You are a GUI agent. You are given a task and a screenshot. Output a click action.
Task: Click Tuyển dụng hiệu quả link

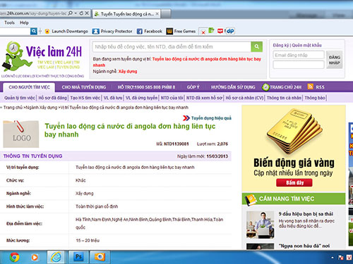point(211,118)
